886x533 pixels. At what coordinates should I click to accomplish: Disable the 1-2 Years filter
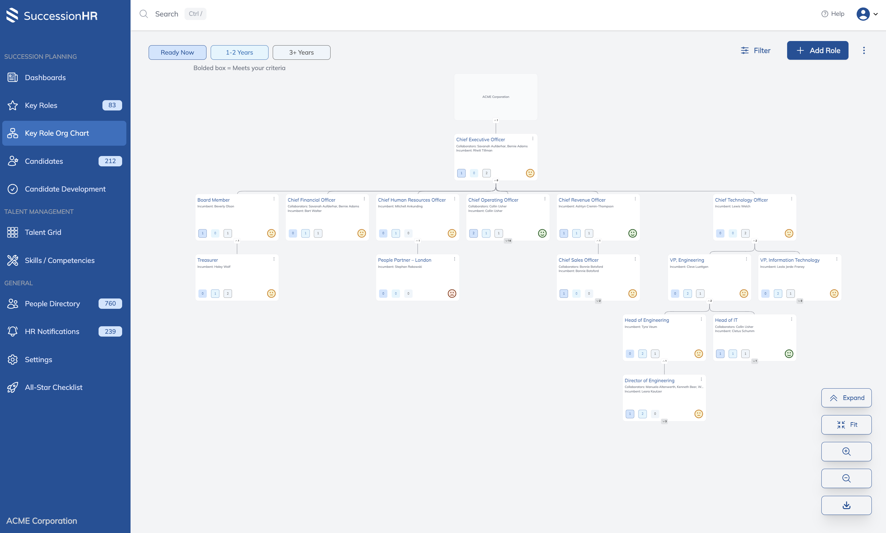(239, 52)
